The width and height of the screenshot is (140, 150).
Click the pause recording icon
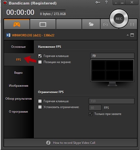[x=132, y=24]
